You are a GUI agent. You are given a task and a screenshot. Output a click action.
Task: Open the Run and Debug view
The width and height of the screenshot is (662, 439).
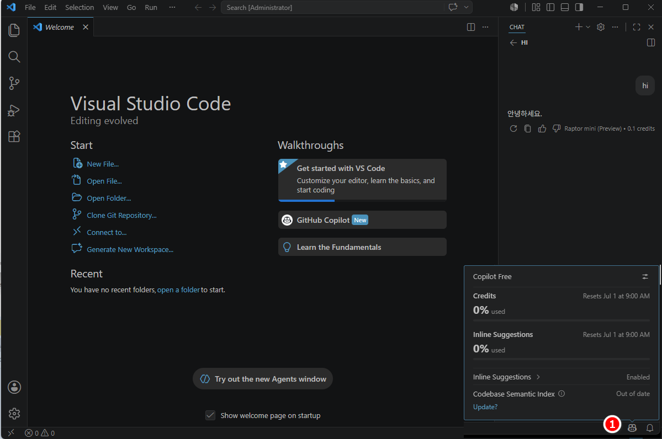pos(14,110)
